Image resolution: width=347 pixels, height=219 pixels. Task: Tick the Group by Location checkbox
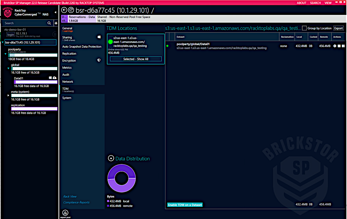(304, 28)
